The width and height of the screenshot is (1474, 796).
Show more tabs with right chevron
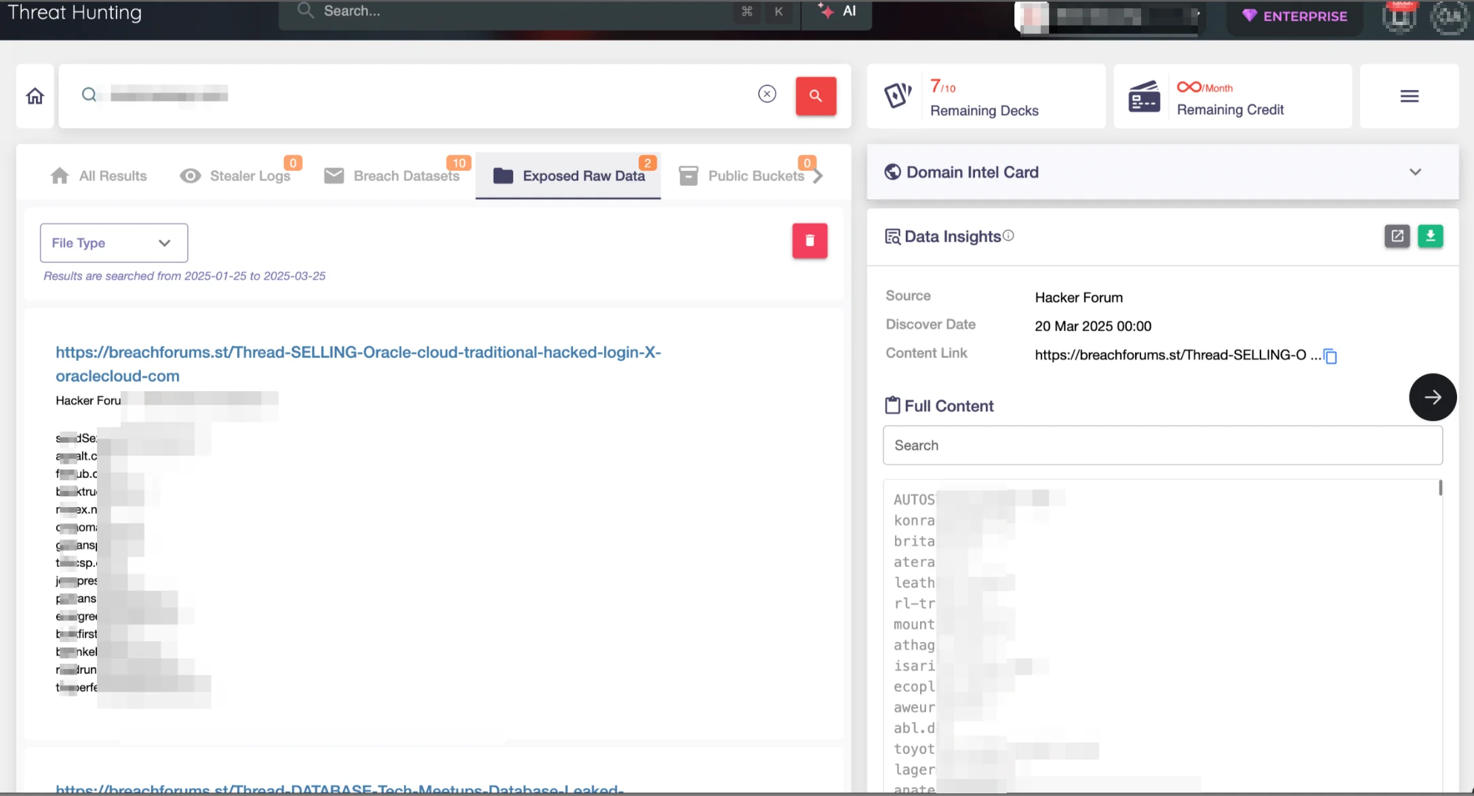[x=818, y=176]
